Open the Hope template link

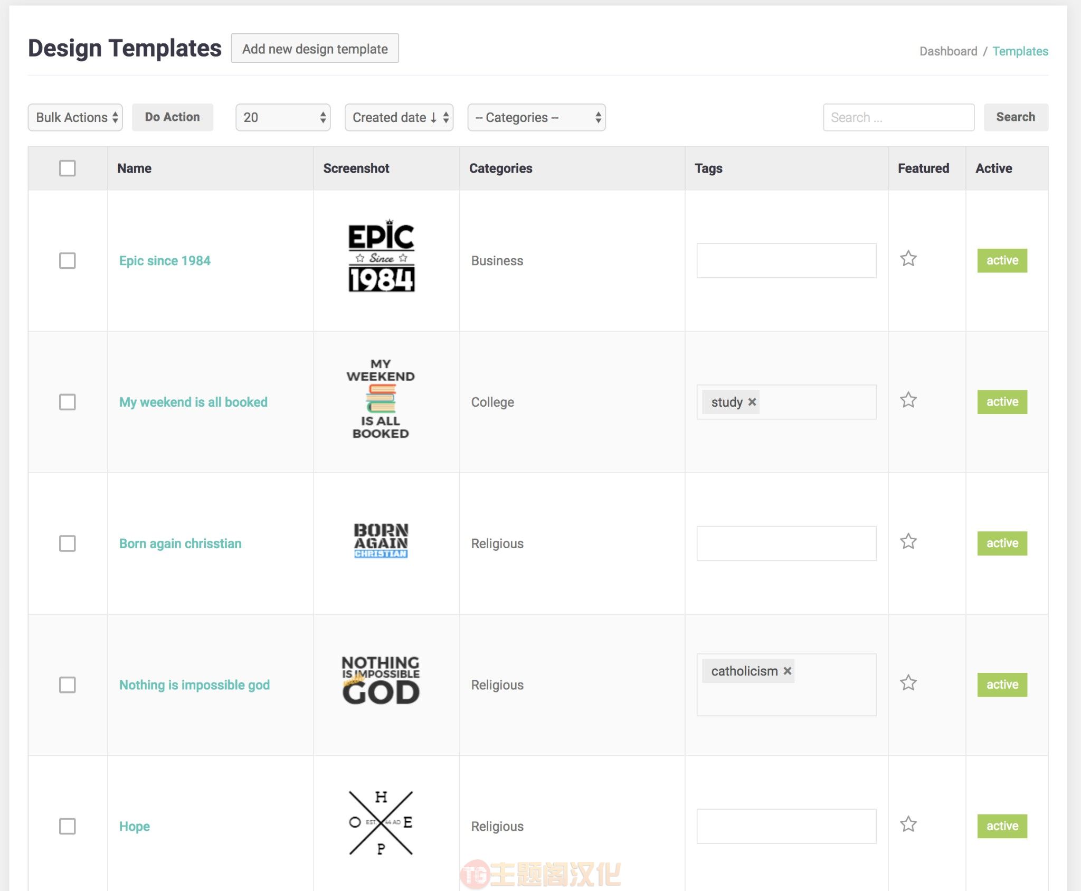click(x=134, y=826)
